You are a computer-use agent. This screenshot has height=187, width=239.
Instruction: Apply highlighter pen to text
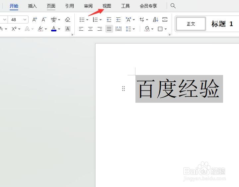[x=40, y=29]
